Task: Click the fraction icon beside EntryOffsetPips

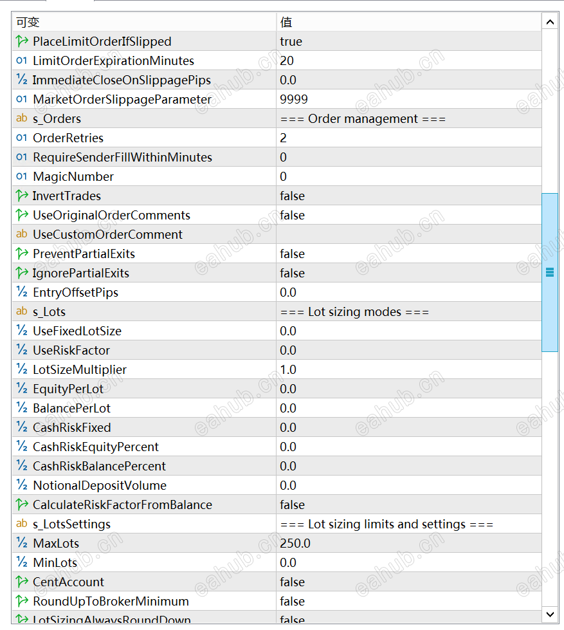Action: click(22, 292)
